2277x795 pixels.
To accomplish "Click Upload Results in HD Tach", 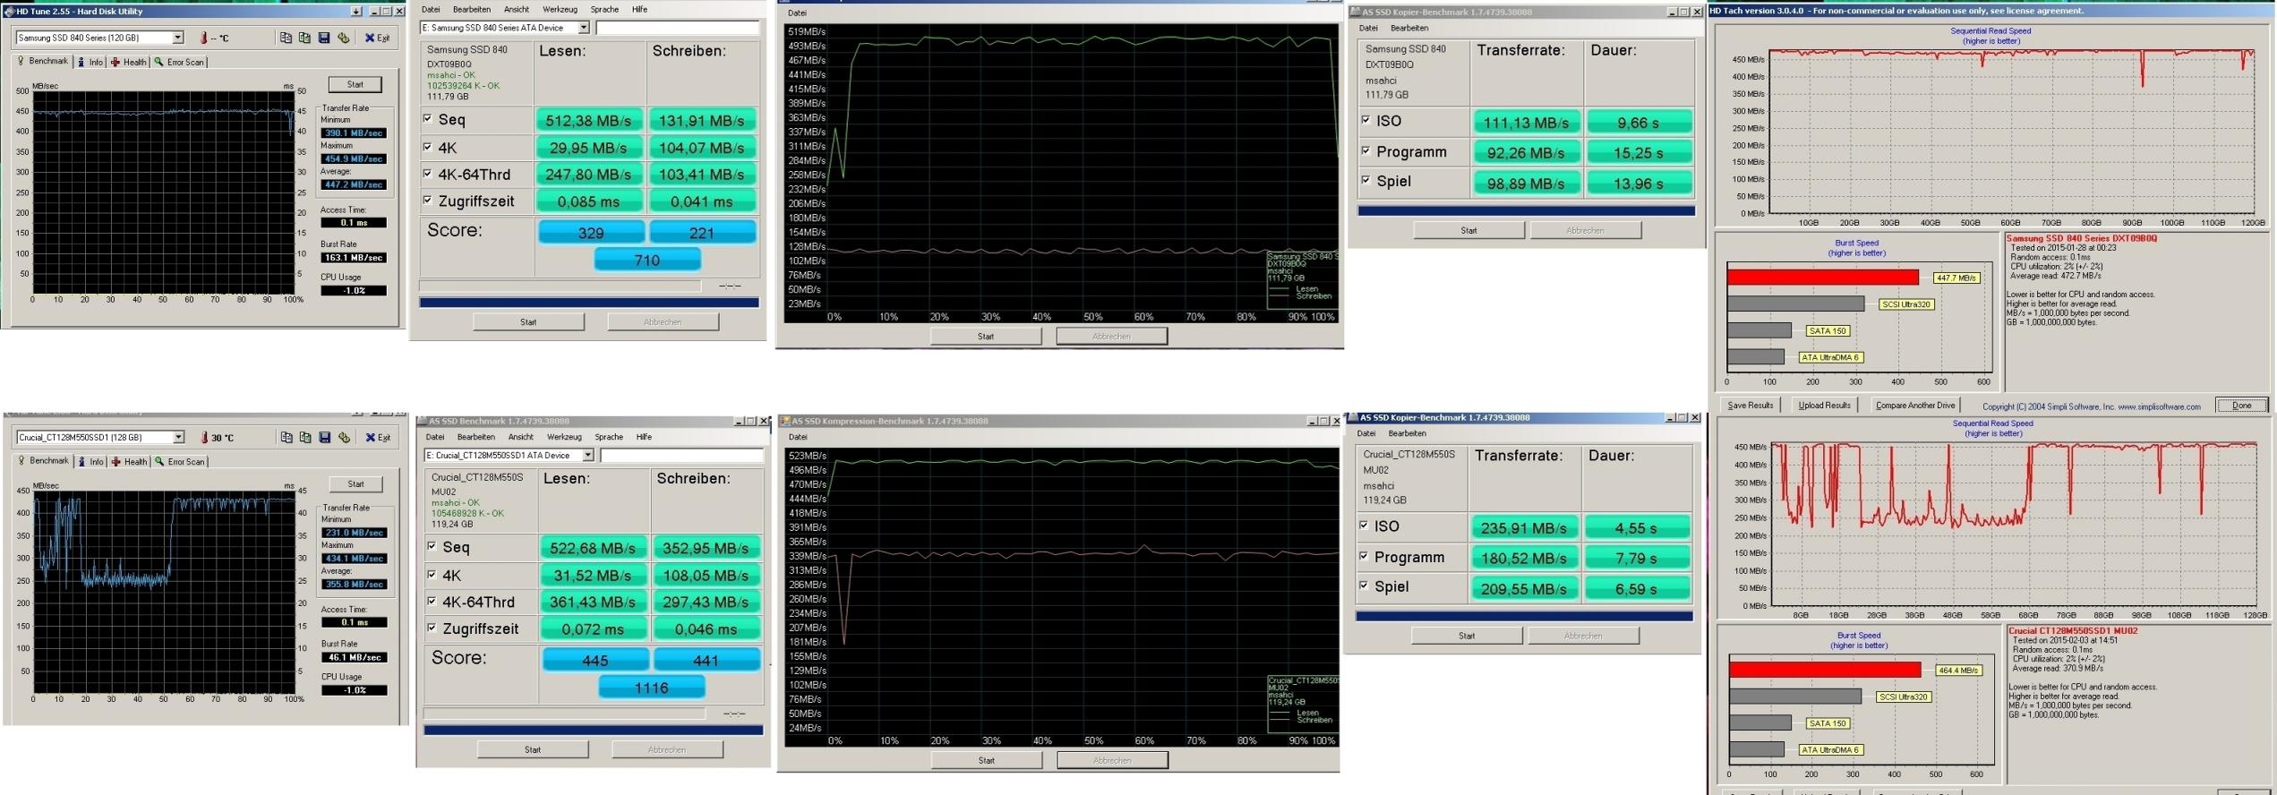I will coord(1825,406).
